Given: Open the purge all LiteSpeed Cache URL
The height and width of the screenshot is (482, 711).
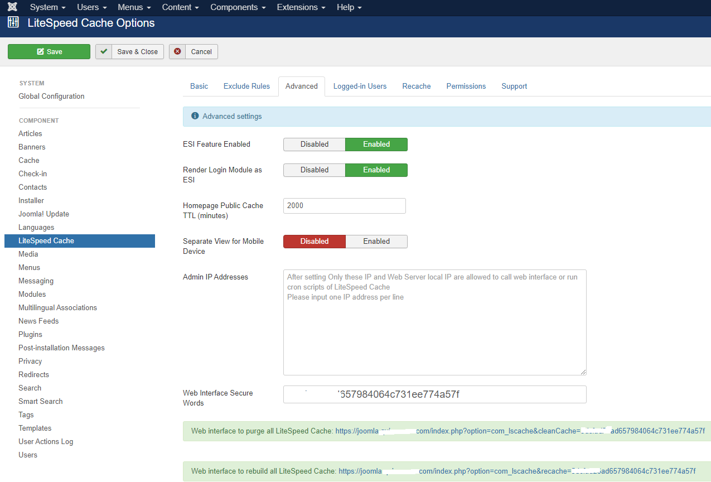Looking at the screenshot, I should 520,431.
